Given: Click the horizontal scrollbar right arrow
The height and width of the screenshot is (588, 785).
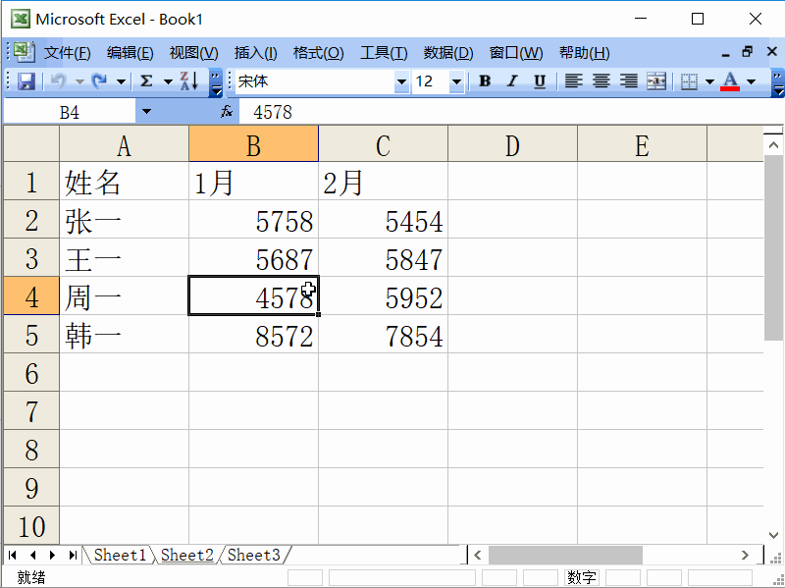Looking at the screenshot, I should click(745, 555).
